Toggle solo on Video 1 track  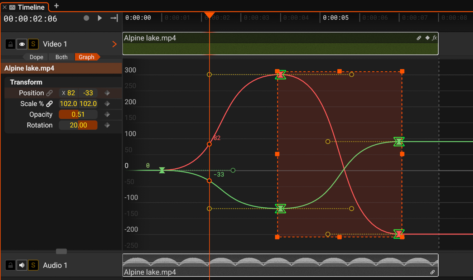coord(33,44)
